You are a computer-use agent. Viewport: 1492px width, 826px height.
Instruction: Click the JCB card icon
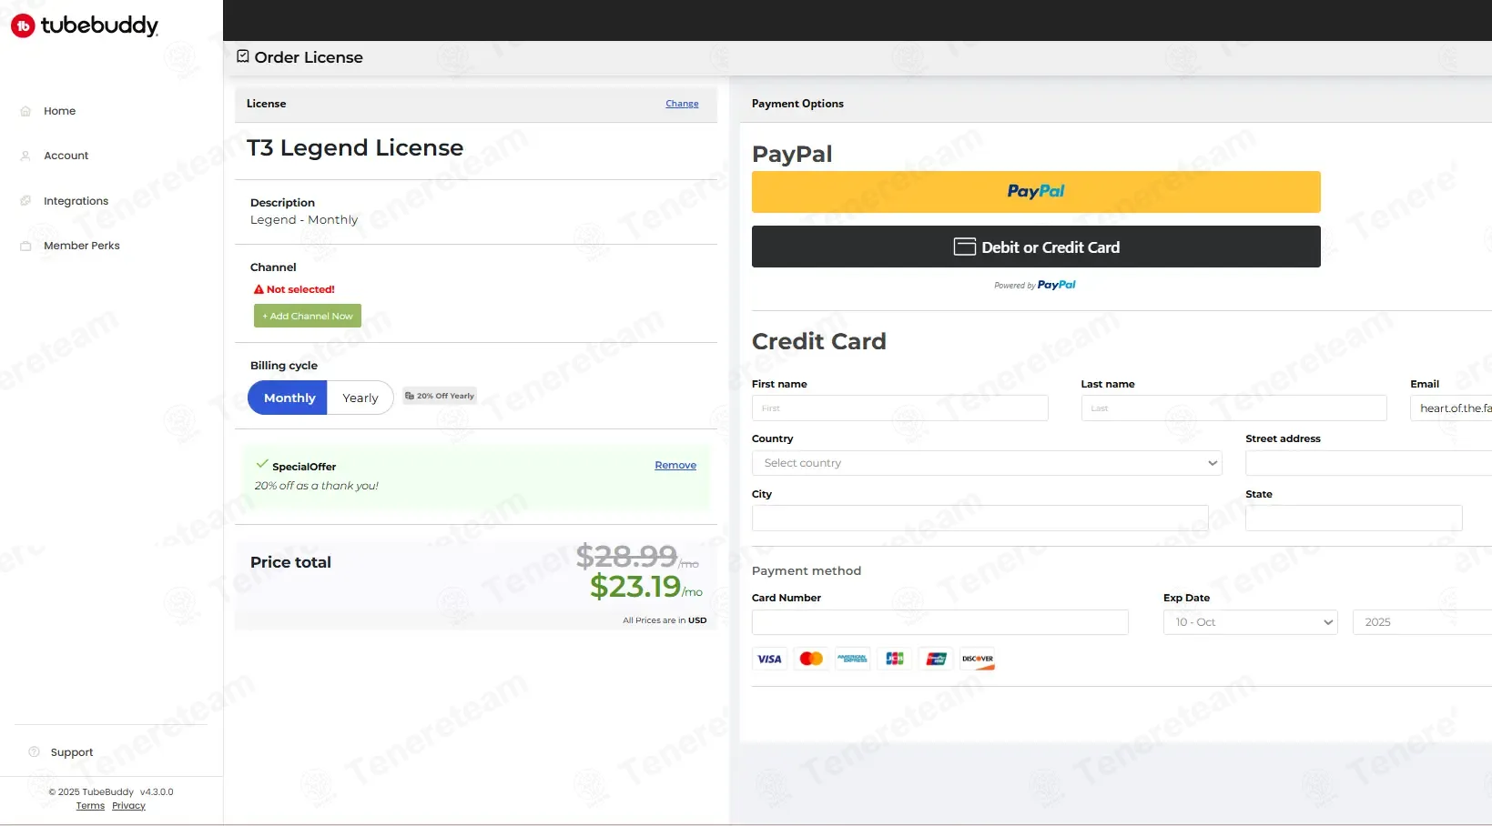895,659
